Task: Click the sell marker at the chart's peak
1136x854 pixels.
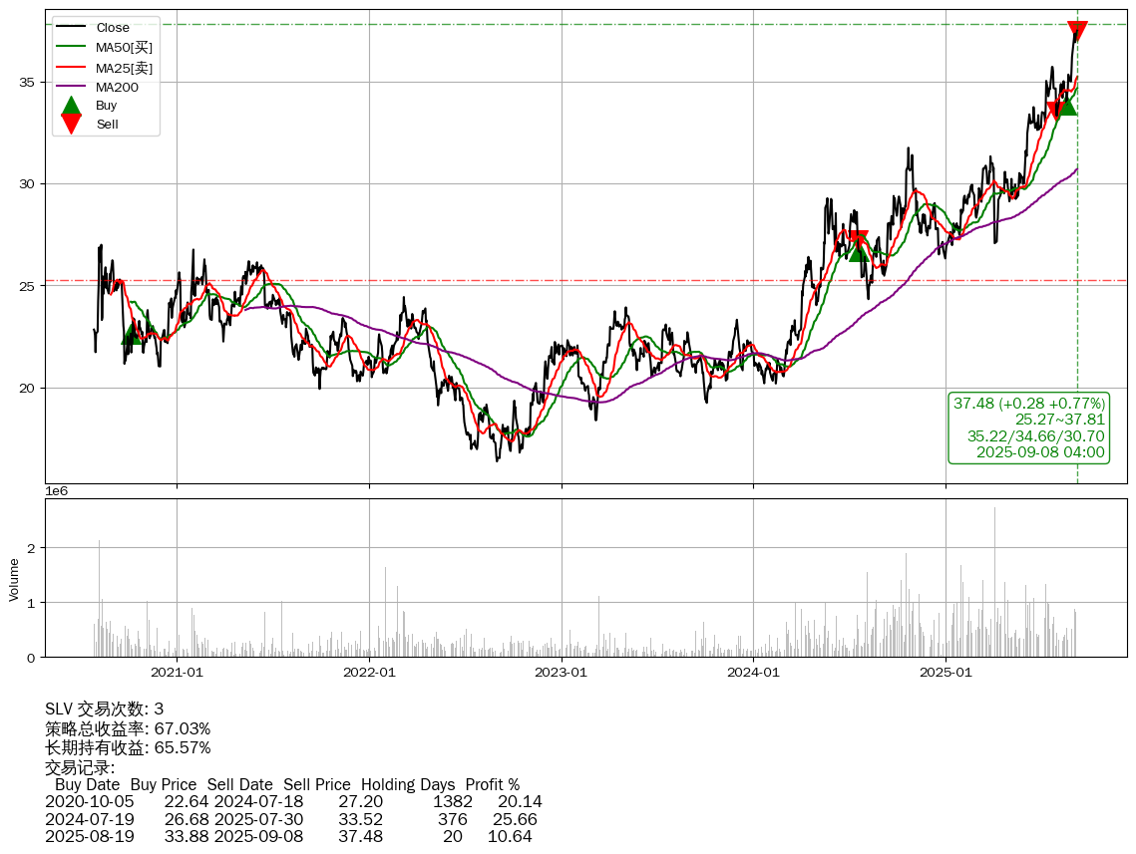Action: coord(1077,31)
